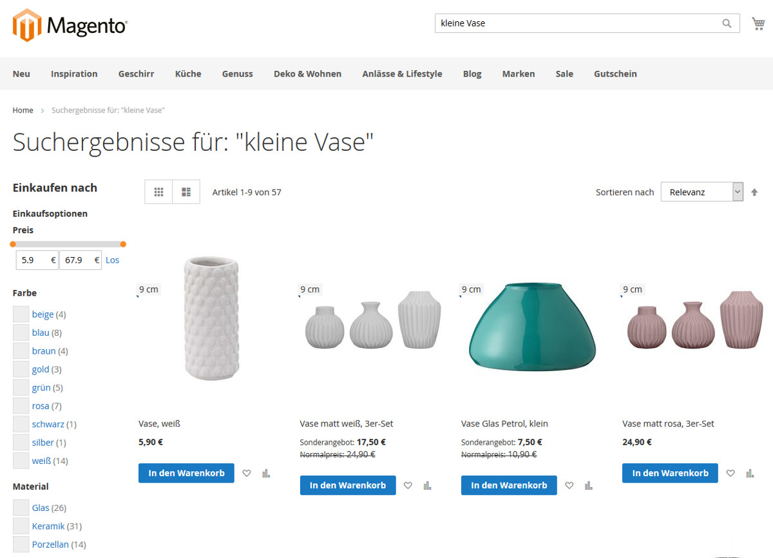
Task: Add Vase matt weiß to Warenkorb
Action: 348,485
